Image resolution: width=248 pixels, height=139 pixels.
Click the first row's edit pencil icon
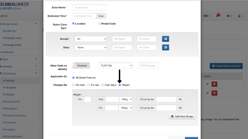207,84
